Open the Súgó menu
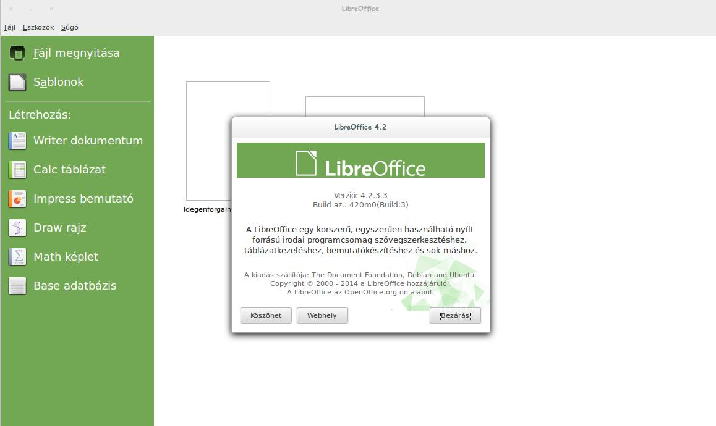Screen dimensions: 716x426 point(70,27)
